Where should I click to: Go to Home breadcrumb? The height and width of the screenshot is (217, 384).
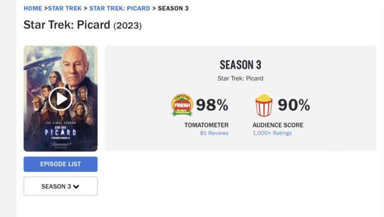tap(33, 8)
